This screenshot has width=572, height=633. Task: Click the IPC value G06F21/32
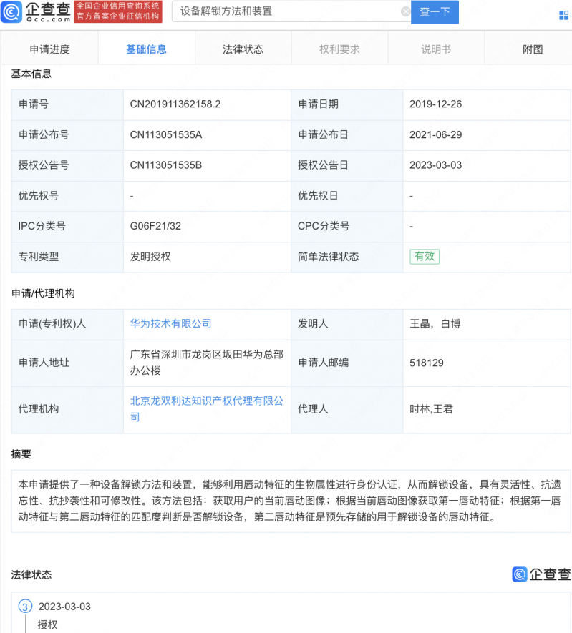click(x=155, y=226)
